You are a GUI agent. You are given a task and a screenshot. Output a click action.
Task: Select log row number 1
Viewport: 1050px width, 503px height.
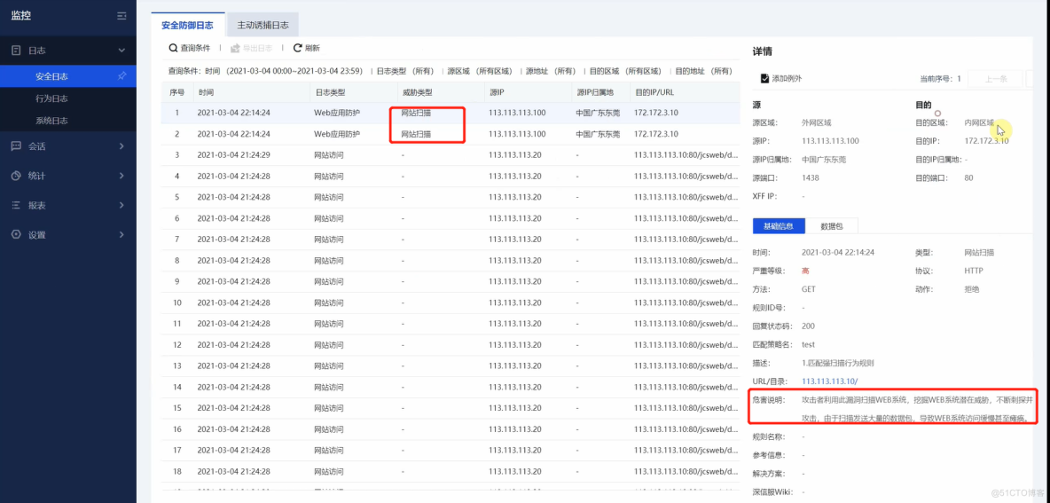click(451, 113)
